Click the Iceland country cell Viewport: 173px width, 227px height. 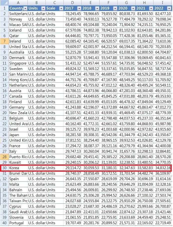(18, 30)
